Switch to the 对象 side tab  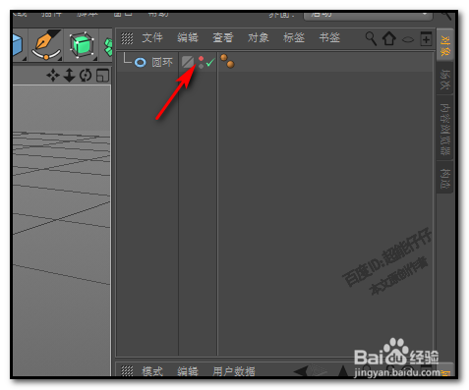coord(445,45)
